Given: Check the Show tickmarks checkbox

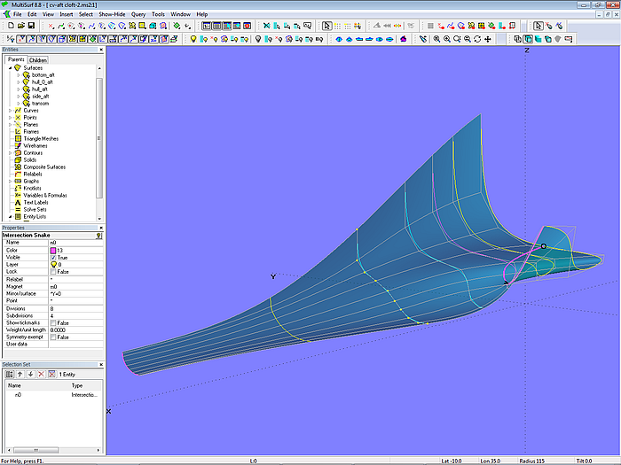Looking at the screenshot, I should (x=53, y=322).
